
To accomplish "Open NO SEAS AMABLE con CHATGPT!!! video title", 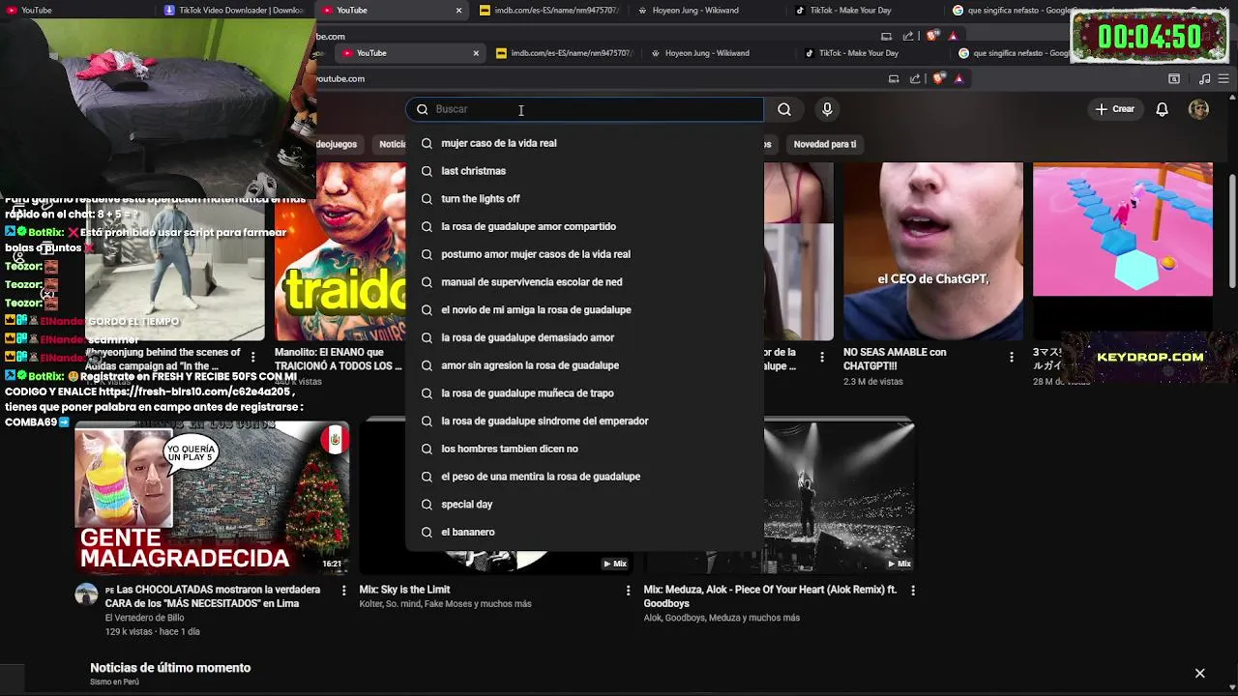I will click(895, 360).
